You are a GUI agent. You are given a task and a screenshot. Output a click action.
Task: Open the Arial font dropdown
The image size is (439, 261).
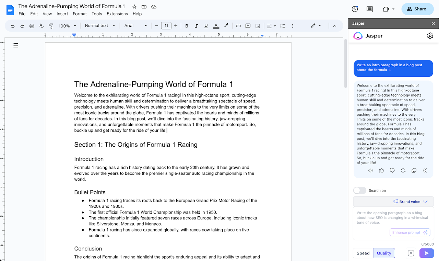click(x=136, y=26)
